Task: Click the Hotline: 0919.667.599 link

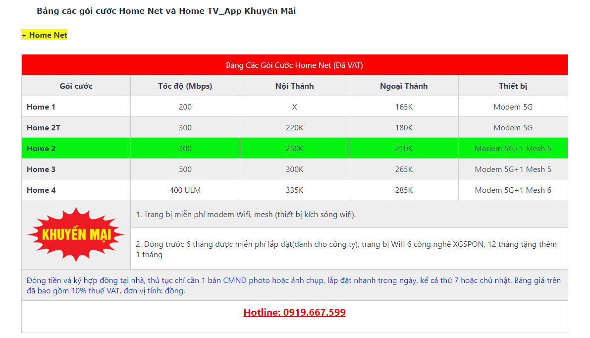Action: (x=294, y=312)
